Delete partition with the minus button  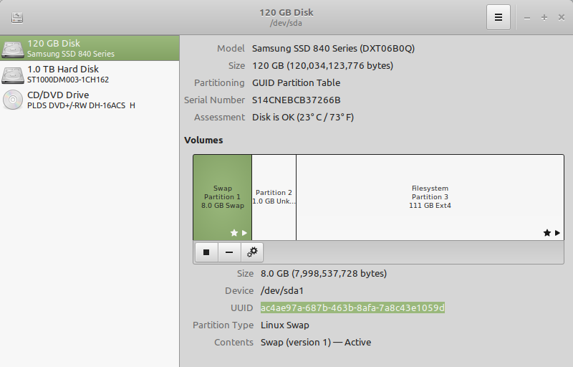229,252
